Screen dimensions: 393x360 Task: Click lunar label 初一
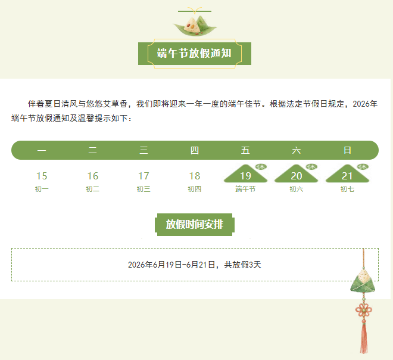pyautogui.click(x=42, y=189)
